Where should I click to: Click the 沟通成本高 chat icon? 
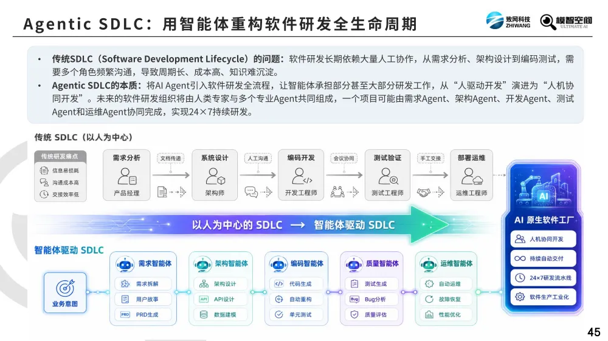tap(44, 182)
